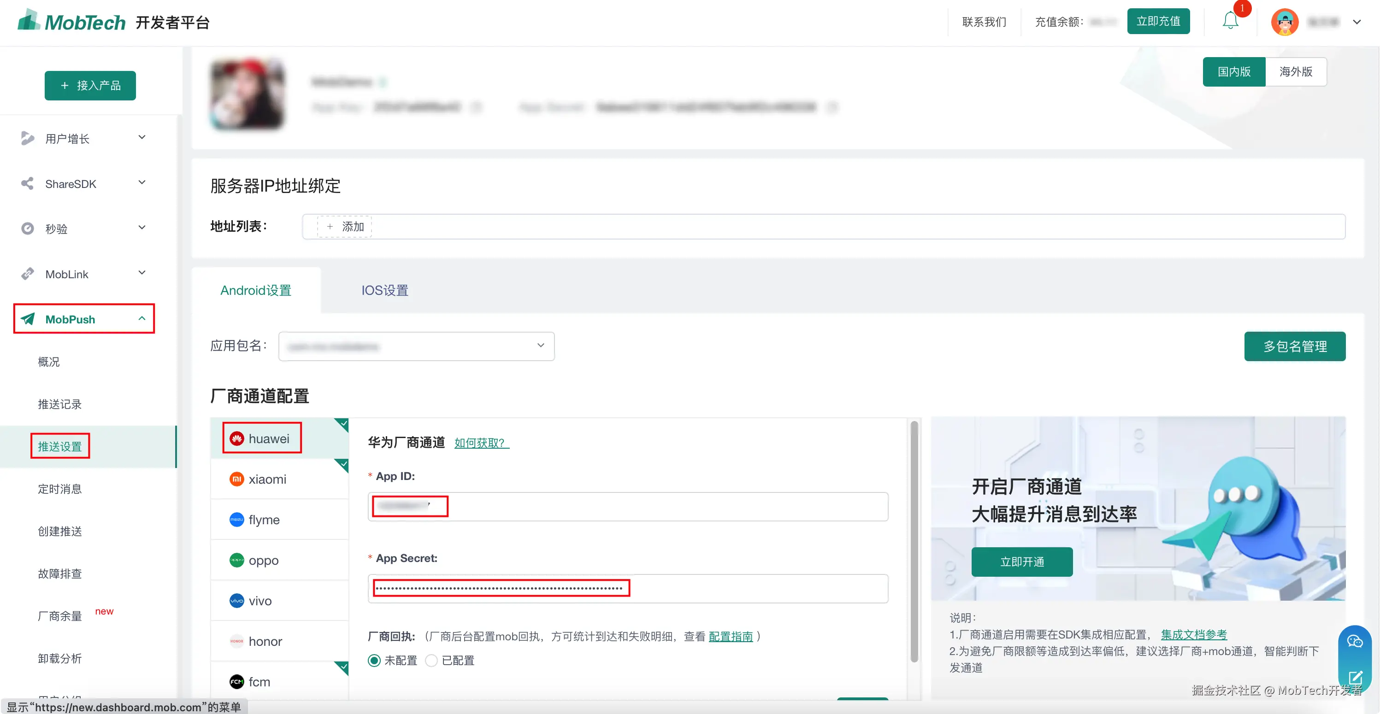
Task: Expand the 秒验 menu chevron
Action: click(142, 228)
